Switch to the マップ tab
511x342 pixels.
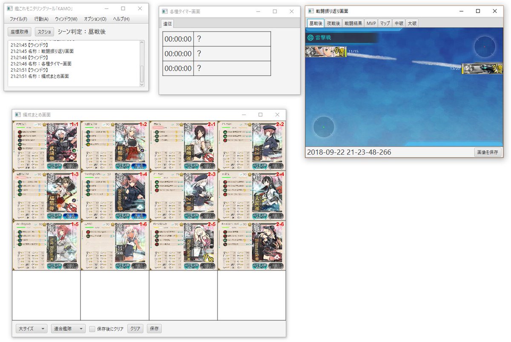[x=385, y=23]
